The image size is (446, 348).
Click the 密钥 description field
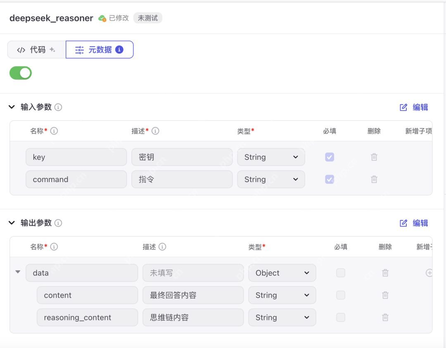182,157
